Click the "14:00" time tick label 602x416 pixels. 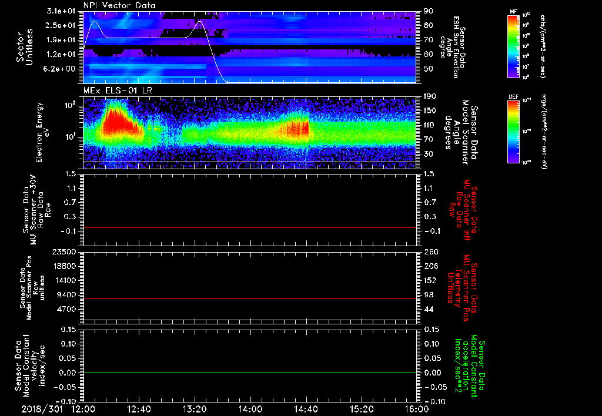pyautogui.click(x=250, y=409)
